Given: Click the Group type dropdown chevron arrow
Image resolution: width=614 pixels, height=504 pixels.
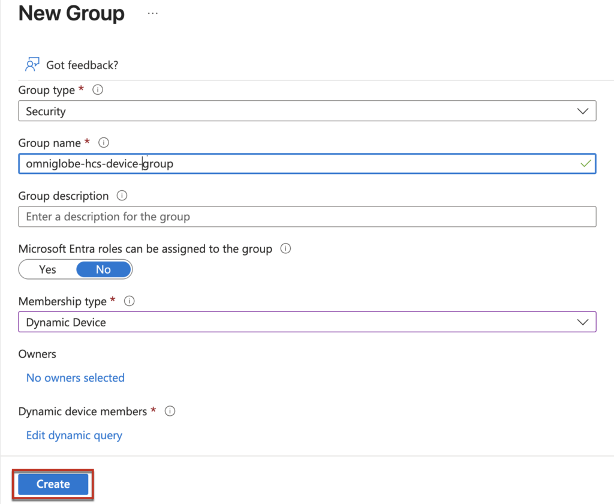Looking at the screenshot, I should click(x=582, y=111).
